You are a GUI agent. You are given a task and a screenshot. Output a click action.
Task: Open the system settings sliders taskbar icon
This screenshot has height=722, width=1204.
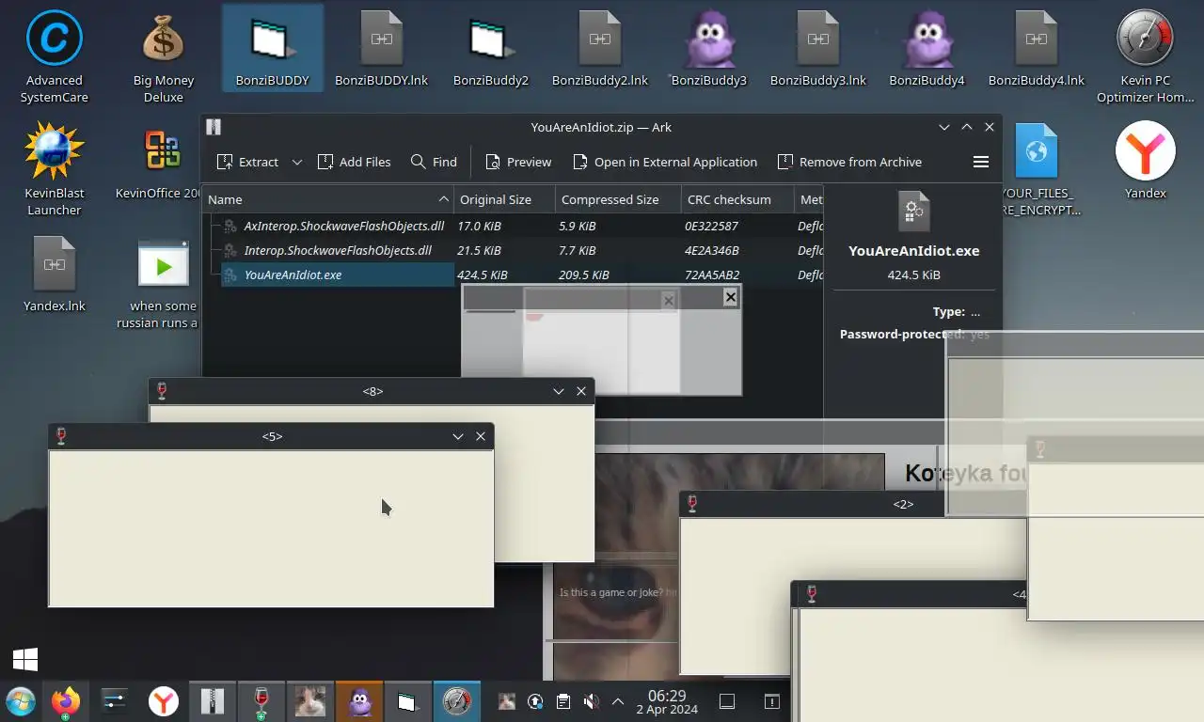[x=115, y=701]
